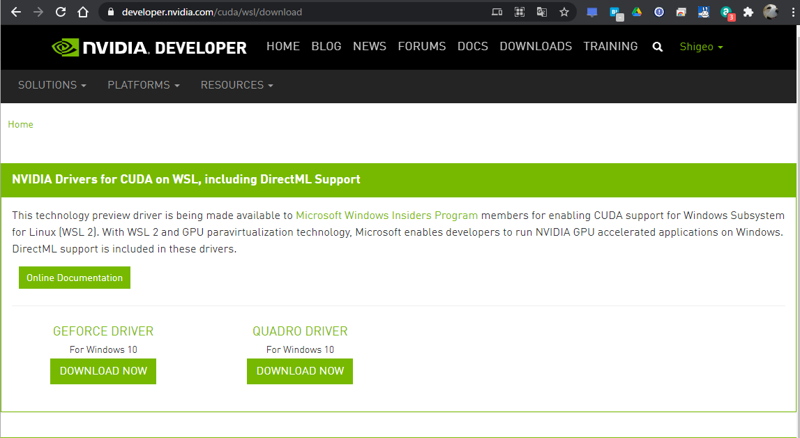Go back to previous page
800x438 pixels.
coord(16,12)
